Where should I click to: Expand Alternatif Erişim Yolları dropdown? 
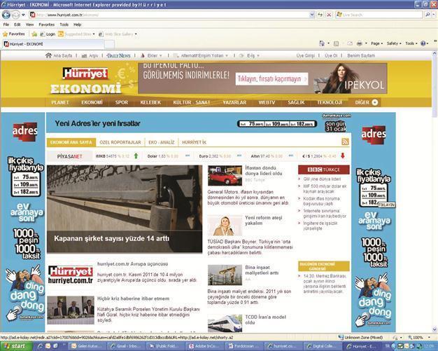tap(227, 55)
